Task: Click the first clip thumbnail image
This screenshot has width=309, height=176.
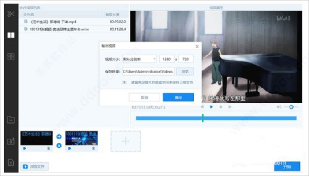Action: point(37,138)
